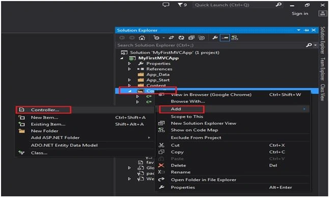Select the App_Start folder
Viewport: 331px width, 198px height.
(x=158, y=80)
